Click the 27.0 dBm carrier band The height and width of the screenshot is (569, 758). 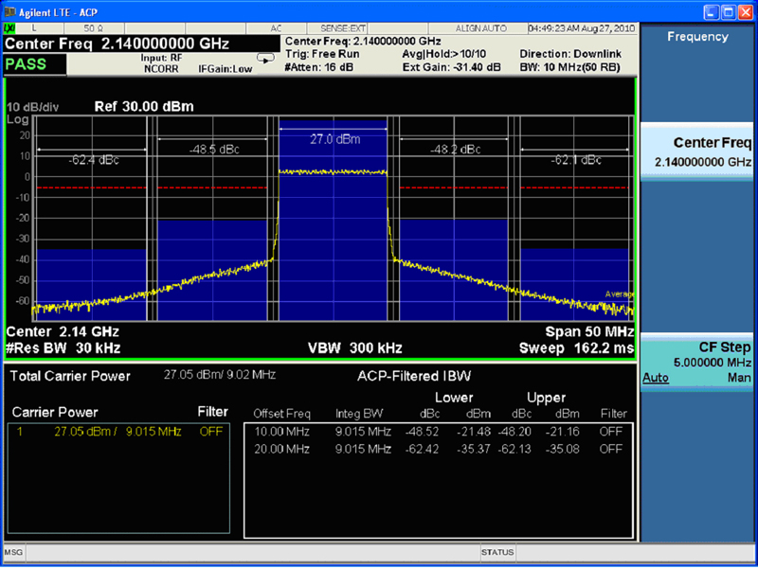(334, 227)
